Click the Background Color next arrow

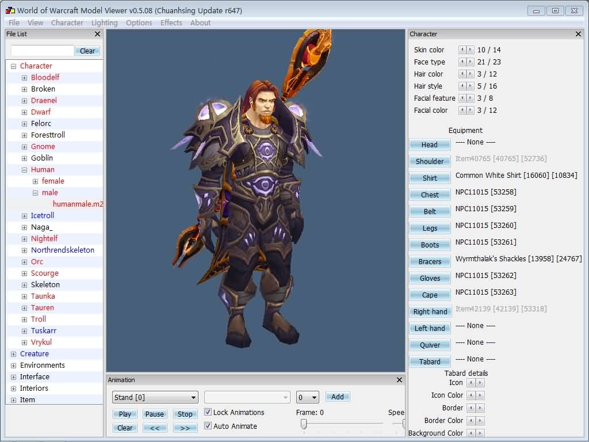tap(480, 433)
